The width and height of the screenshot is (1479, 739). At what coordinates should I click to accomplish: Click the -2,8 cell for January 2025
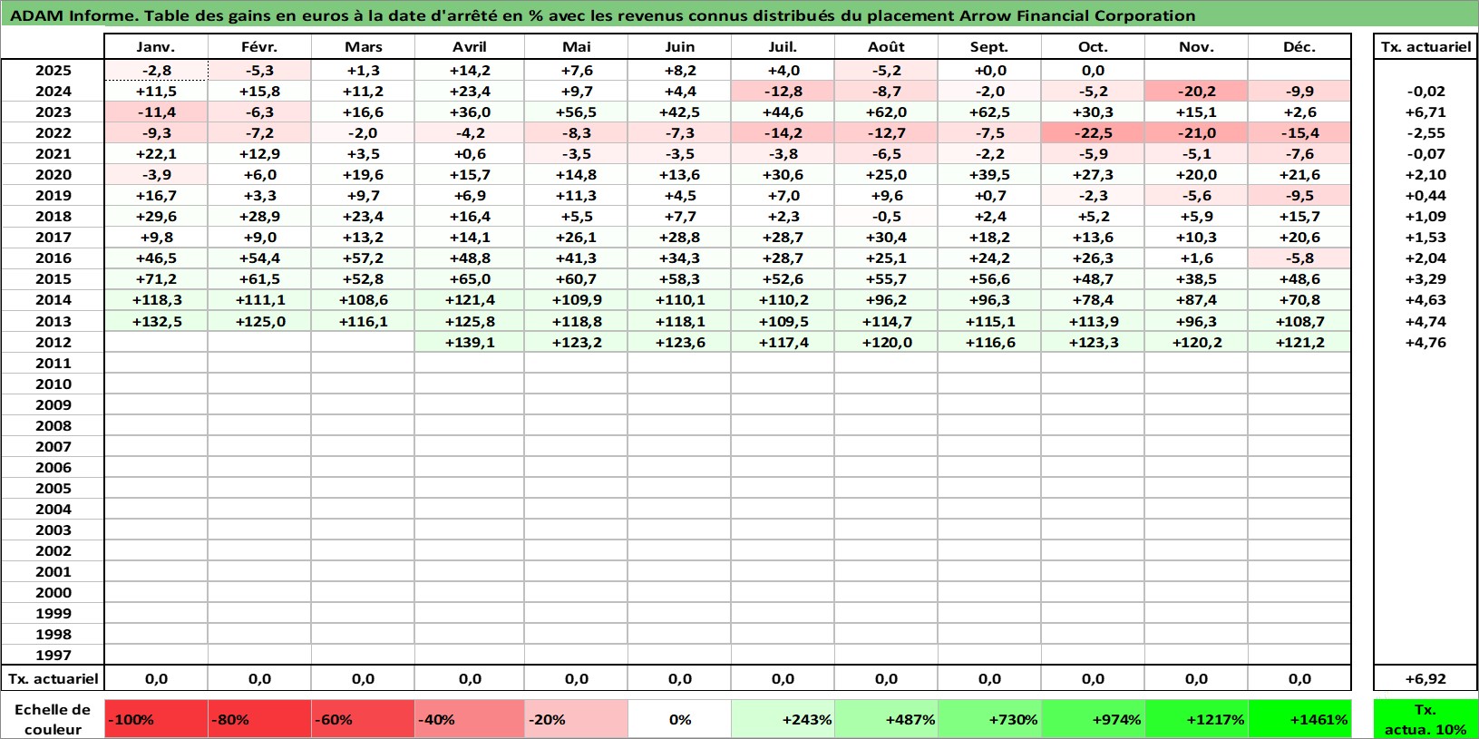pos(156,70)
